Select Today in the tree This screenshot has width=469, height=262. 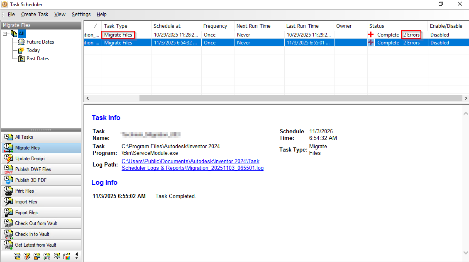coord(33,50)
